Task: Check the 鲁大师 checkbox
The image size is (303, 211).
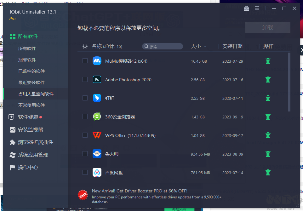Action: [x=85, y=154]
